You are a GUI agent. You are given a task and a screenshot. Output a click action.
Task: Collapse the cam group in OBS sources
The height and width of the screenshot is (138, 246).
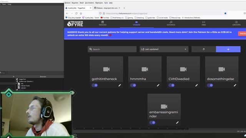tap(16, 84)
